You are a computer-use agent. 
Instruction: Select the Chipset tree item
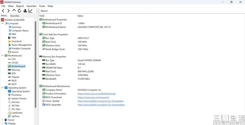click(x=14, y=77)
